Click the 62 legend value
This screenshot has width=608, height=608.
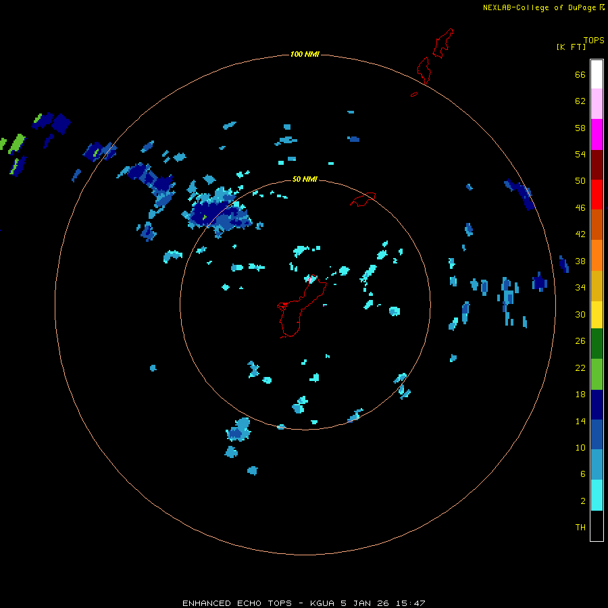coord(580,101)
